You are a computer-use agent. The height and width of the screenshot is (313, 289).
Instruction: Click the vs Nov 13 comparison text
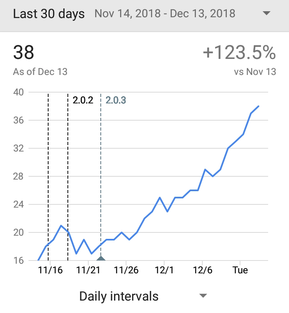255,72
